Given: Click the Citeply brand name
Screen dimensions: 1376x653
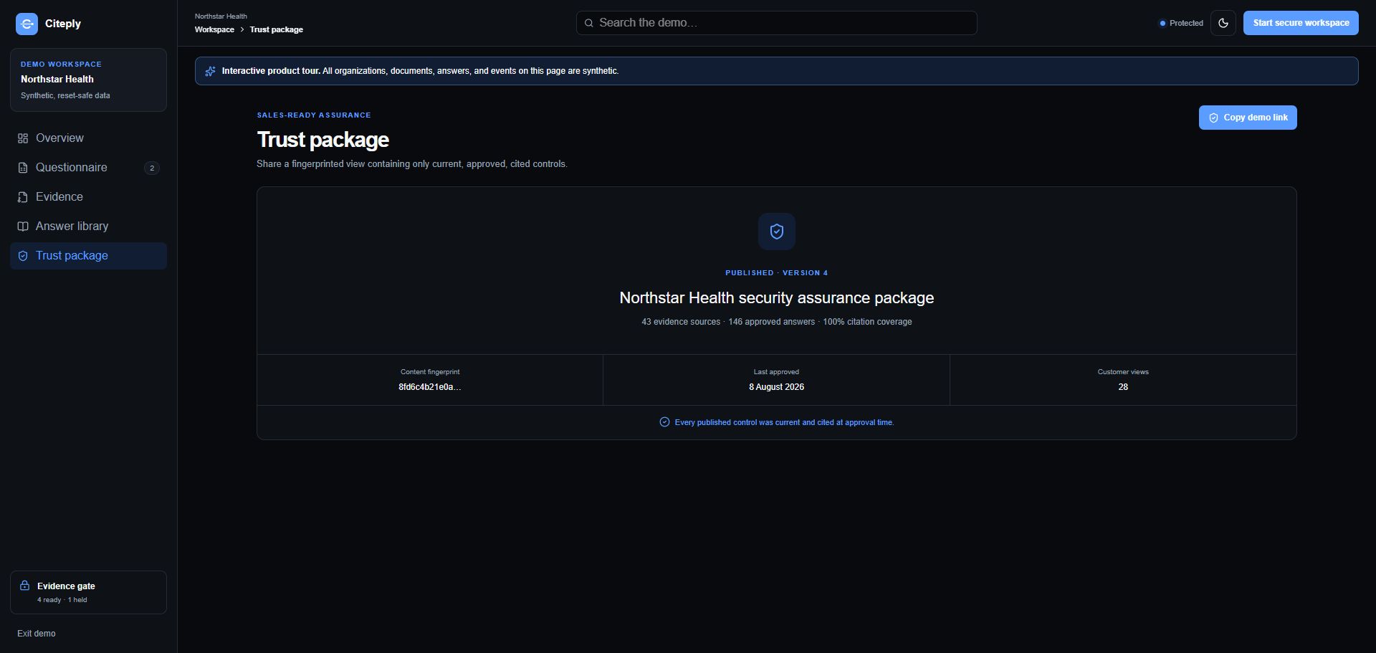Looking at the screenshot, I should (63, 24).
